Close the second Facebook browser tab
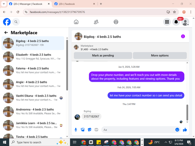Screen dimensions: 195x146 pyautogui.click(x=94, y=4)
